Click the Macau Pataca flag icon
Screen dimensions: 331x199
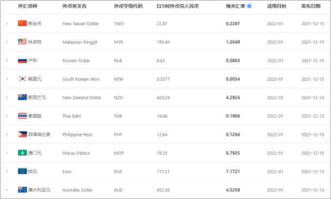coord(22,153)
